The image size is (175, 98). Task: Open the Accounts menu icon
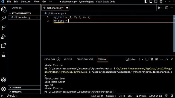[4, 80]
